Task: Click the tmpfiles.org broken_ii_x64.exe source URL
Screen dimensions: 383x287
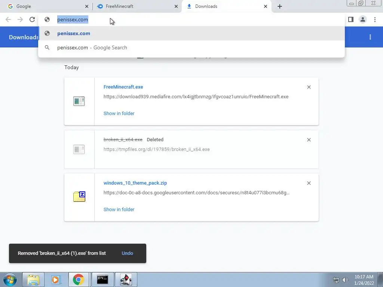Action: click(x=157, y=149)
